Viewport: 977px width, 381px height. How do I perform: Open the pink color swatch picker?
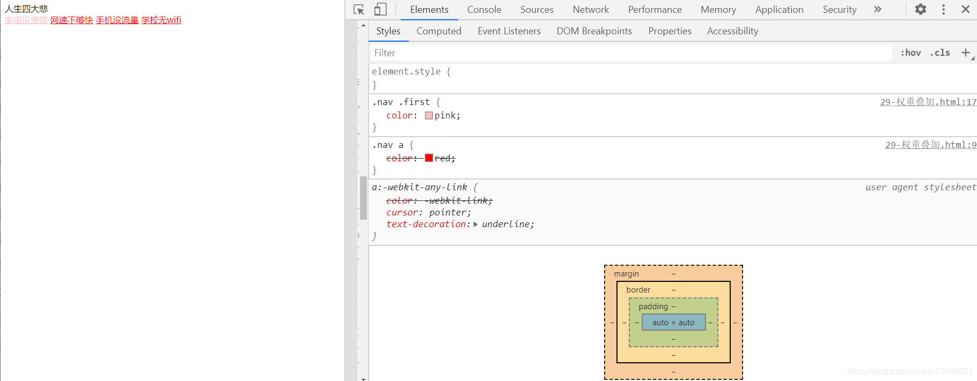(429, 115)
